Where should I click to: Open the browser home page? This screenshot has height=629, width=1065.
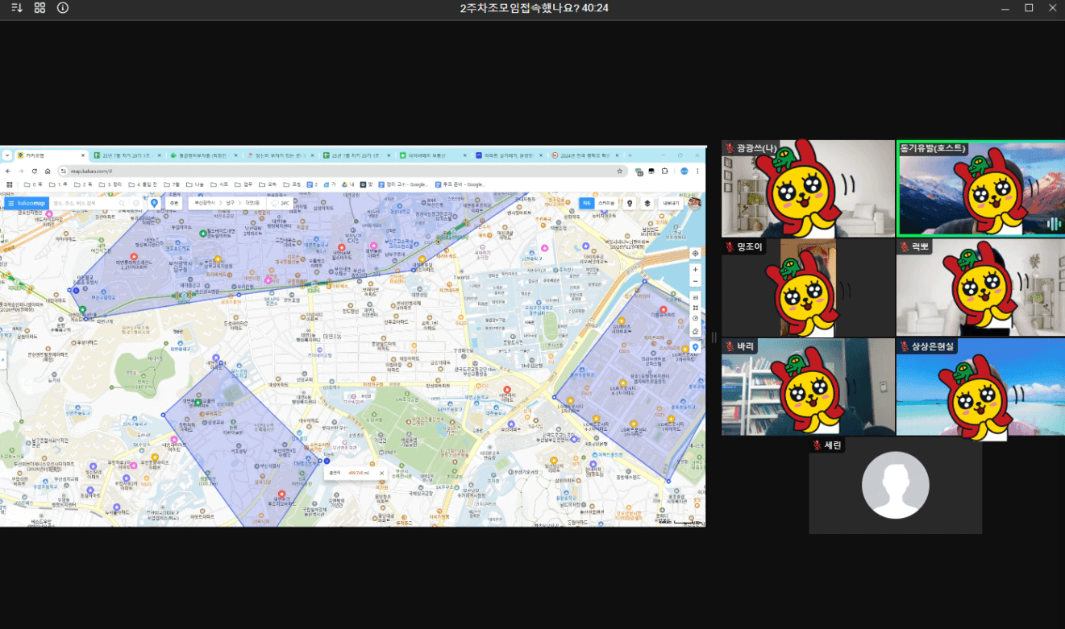pos(48,171)
